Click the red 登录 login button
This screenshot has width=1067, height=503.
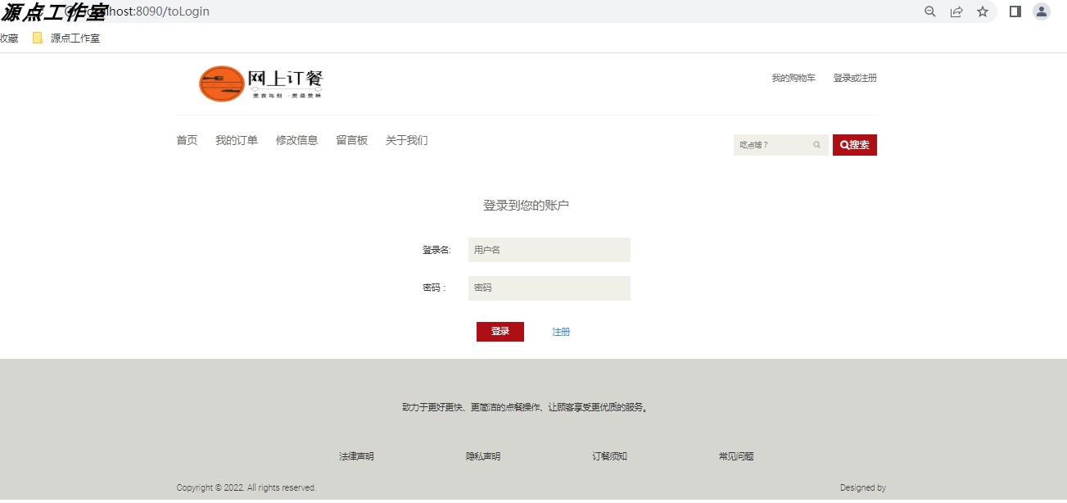tap(500, 331)
